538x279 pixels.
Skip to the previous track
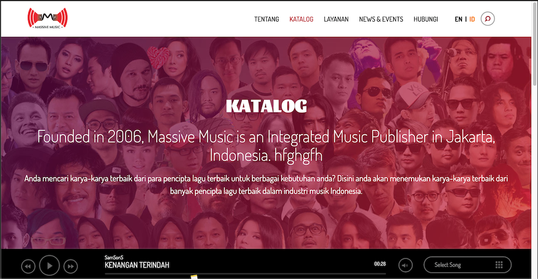coord(28,266)
